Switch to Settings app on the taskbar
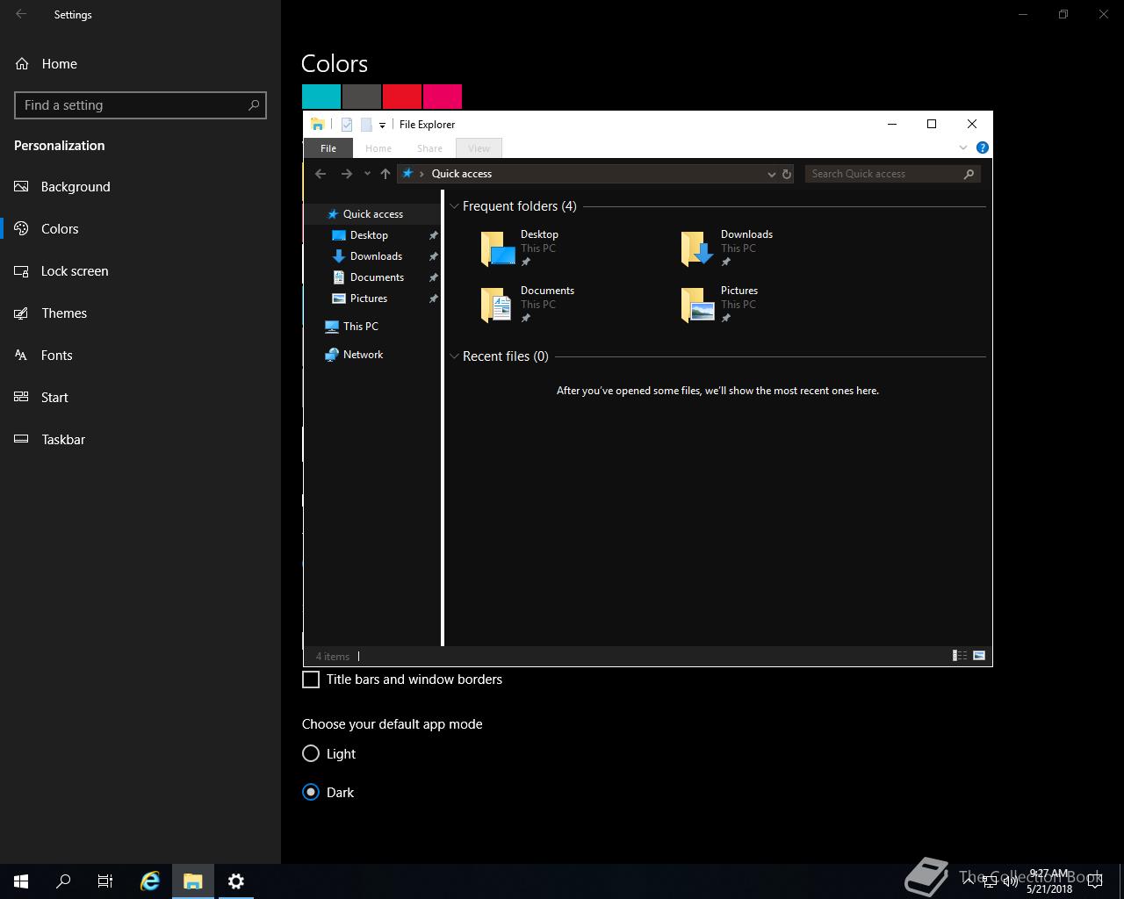1124x899 pixels. click(x=235, y=881)
